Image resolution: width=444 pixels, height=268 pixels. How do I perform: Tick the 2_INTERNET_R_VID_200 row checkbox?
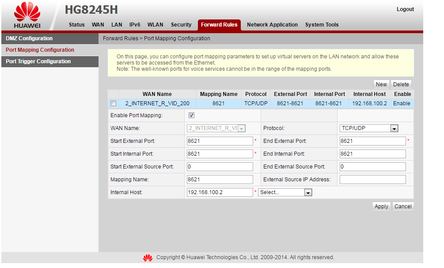click(x=114, y=103)
